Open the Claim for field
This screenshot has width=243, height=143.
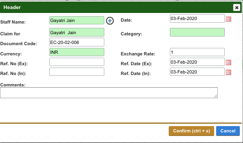77,32
